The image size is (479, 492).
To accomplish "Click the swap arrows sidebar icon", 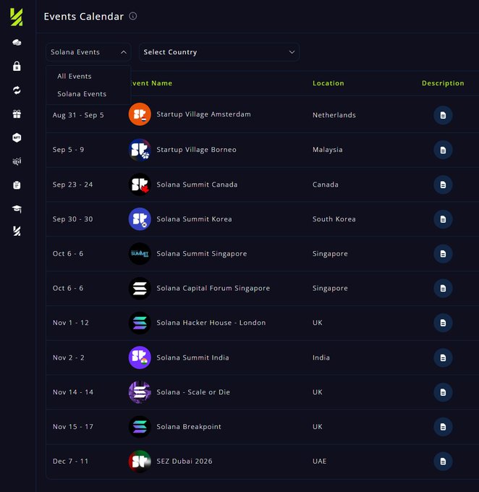I will click(x=17, y=90).
